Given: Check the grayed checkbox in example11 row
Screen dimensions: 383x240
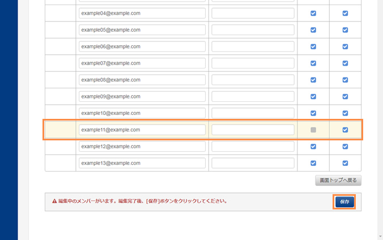Looking at the screenshot, I should [x=313, y=130].
